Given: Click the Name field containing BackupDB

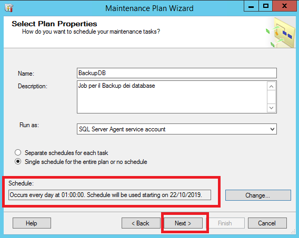Looking at the screenshot, I should 177,73.
